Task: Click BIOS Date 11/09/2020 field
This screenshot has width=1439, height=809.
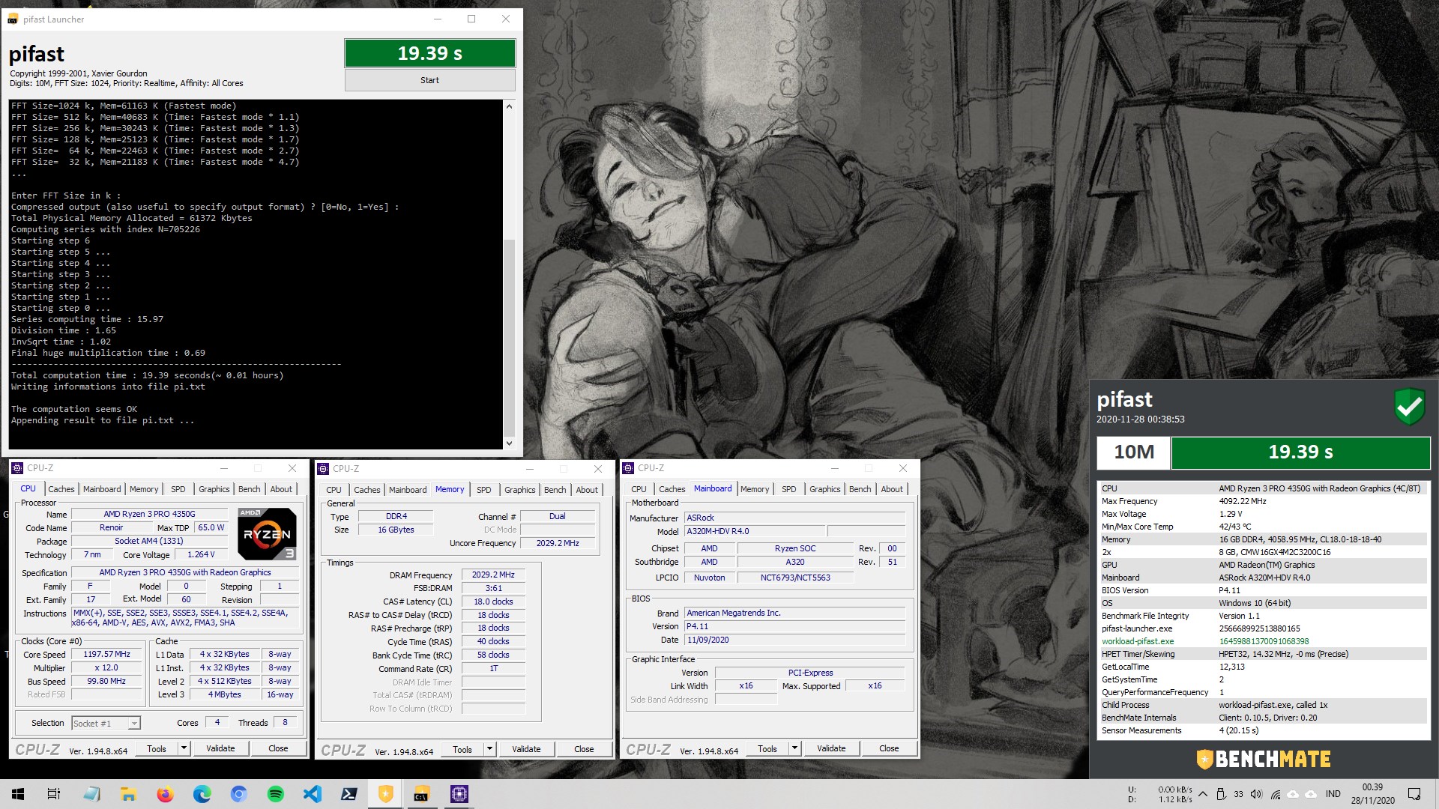Action: pos(795,640)
